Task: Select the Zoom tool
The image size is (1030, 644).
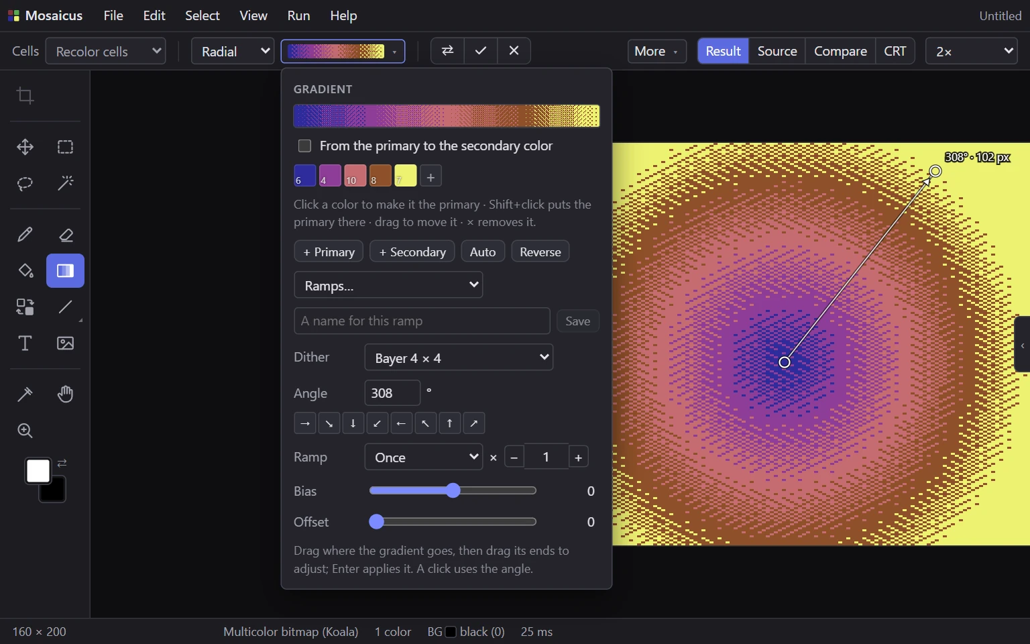Action: 25,431
